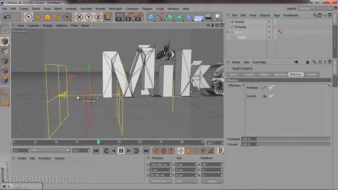
Task: Render active view clapboard icon
Action: pos(119,17)
